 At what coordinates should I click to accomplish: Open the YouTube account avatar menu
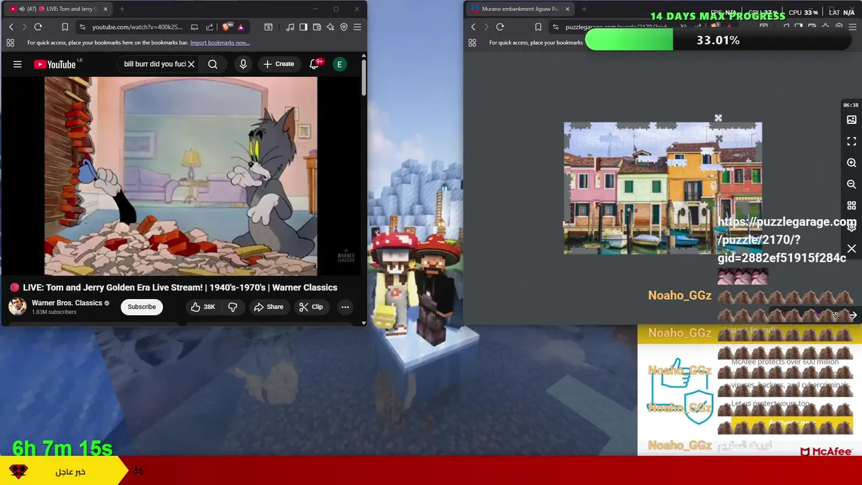point(339,64)
